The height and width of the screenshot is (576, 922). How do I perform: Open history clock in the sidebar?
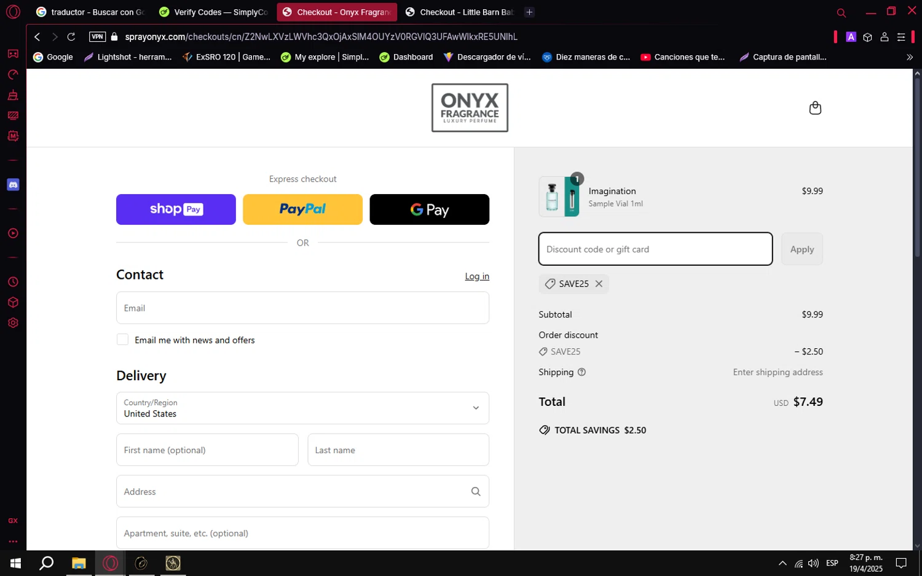point(13,282)
